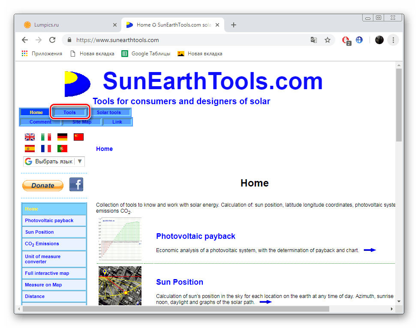Bookmark this page with the star icon
This screenshot has height=328, width=418.
pyautogui.click(x=328, y=40)
